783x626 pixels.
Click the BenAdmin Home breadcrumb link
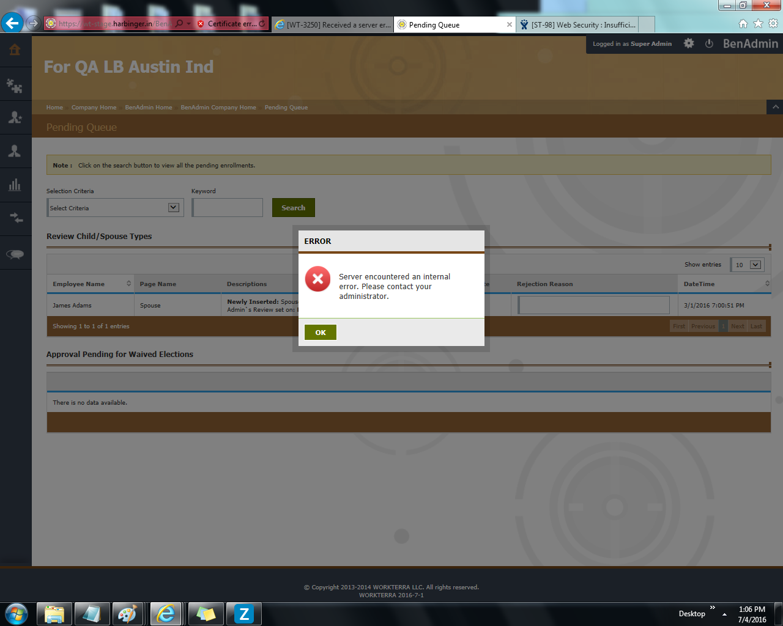click(x=149, y=107)
